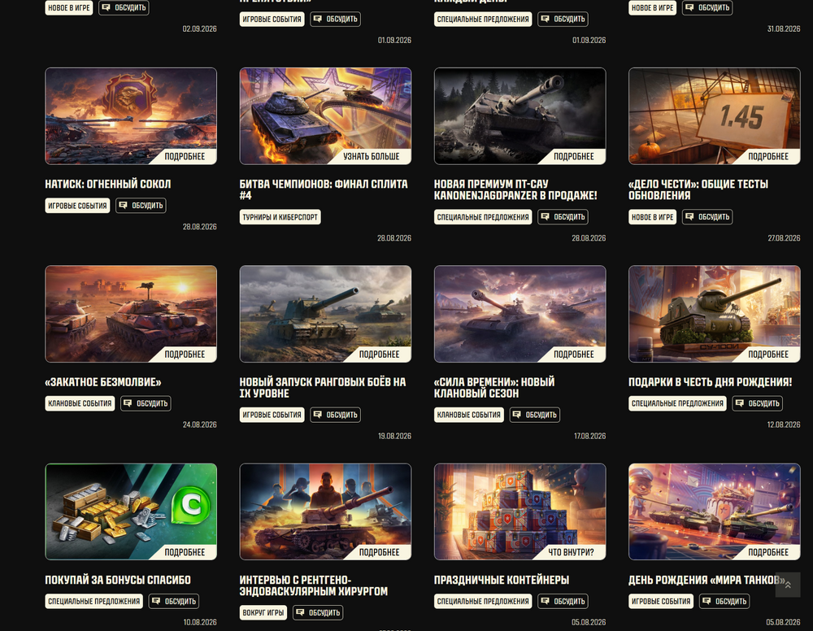
Task: Click «Вокруг игры» tag under Интервью article
Action: pyautogui.click(x=263, y=613)
